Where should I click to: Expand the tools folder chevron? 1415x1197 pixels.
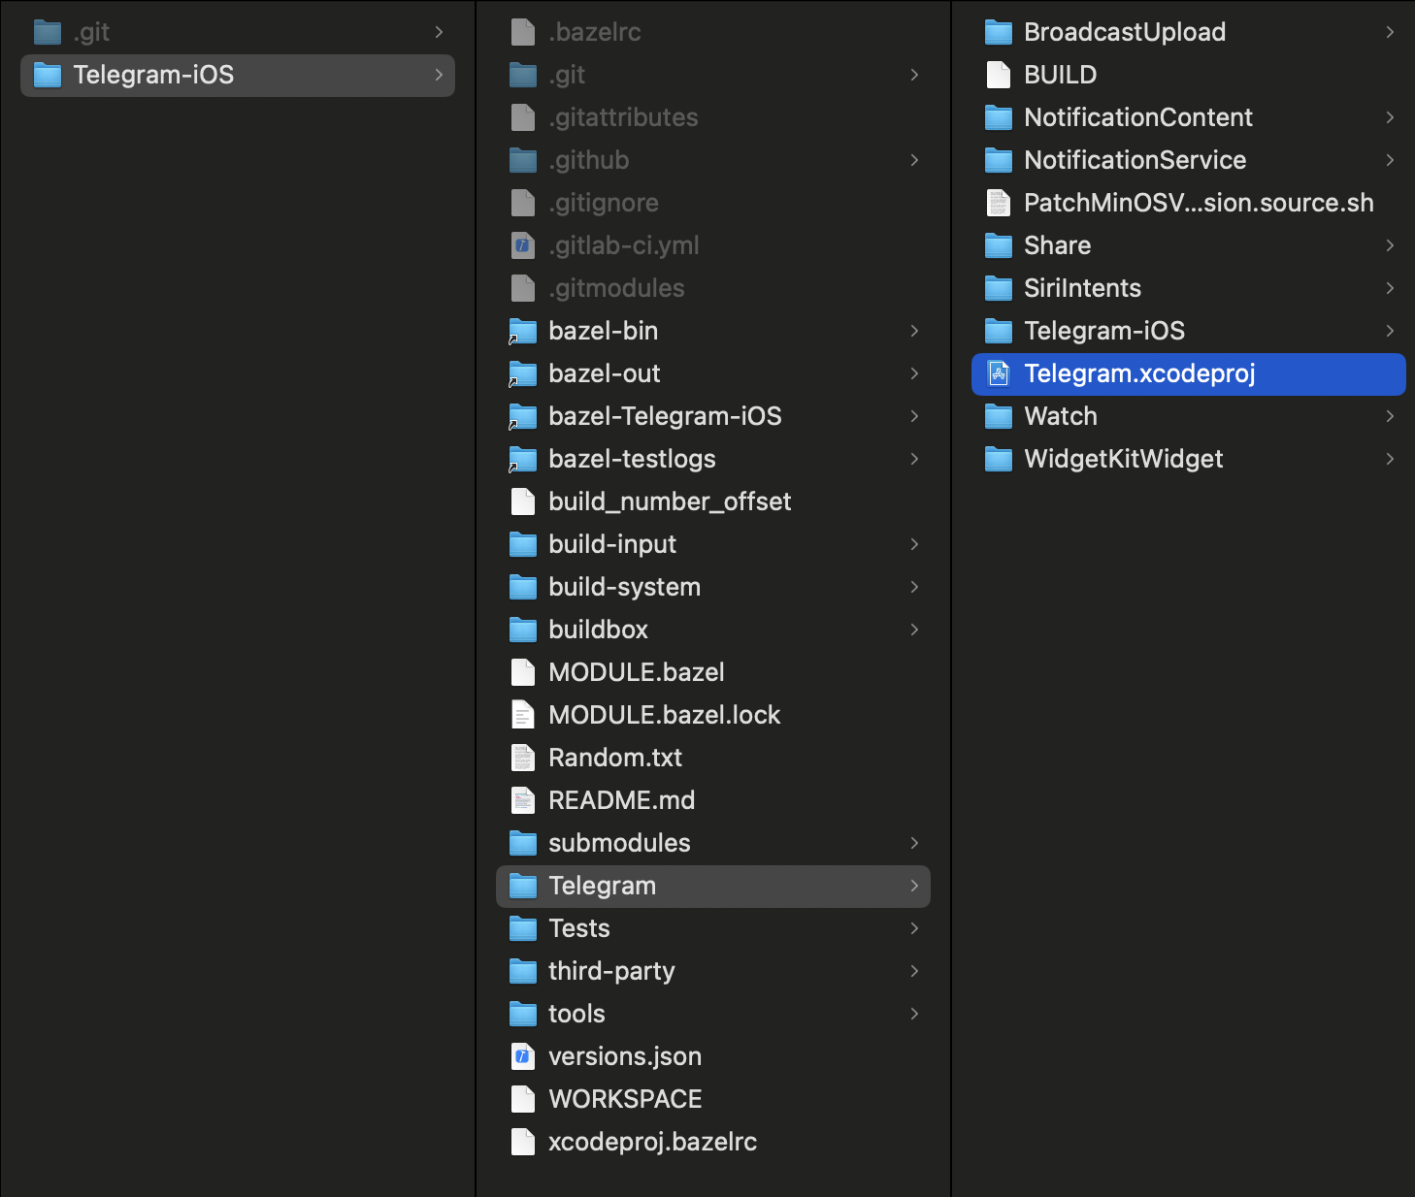pos(914,1014)
